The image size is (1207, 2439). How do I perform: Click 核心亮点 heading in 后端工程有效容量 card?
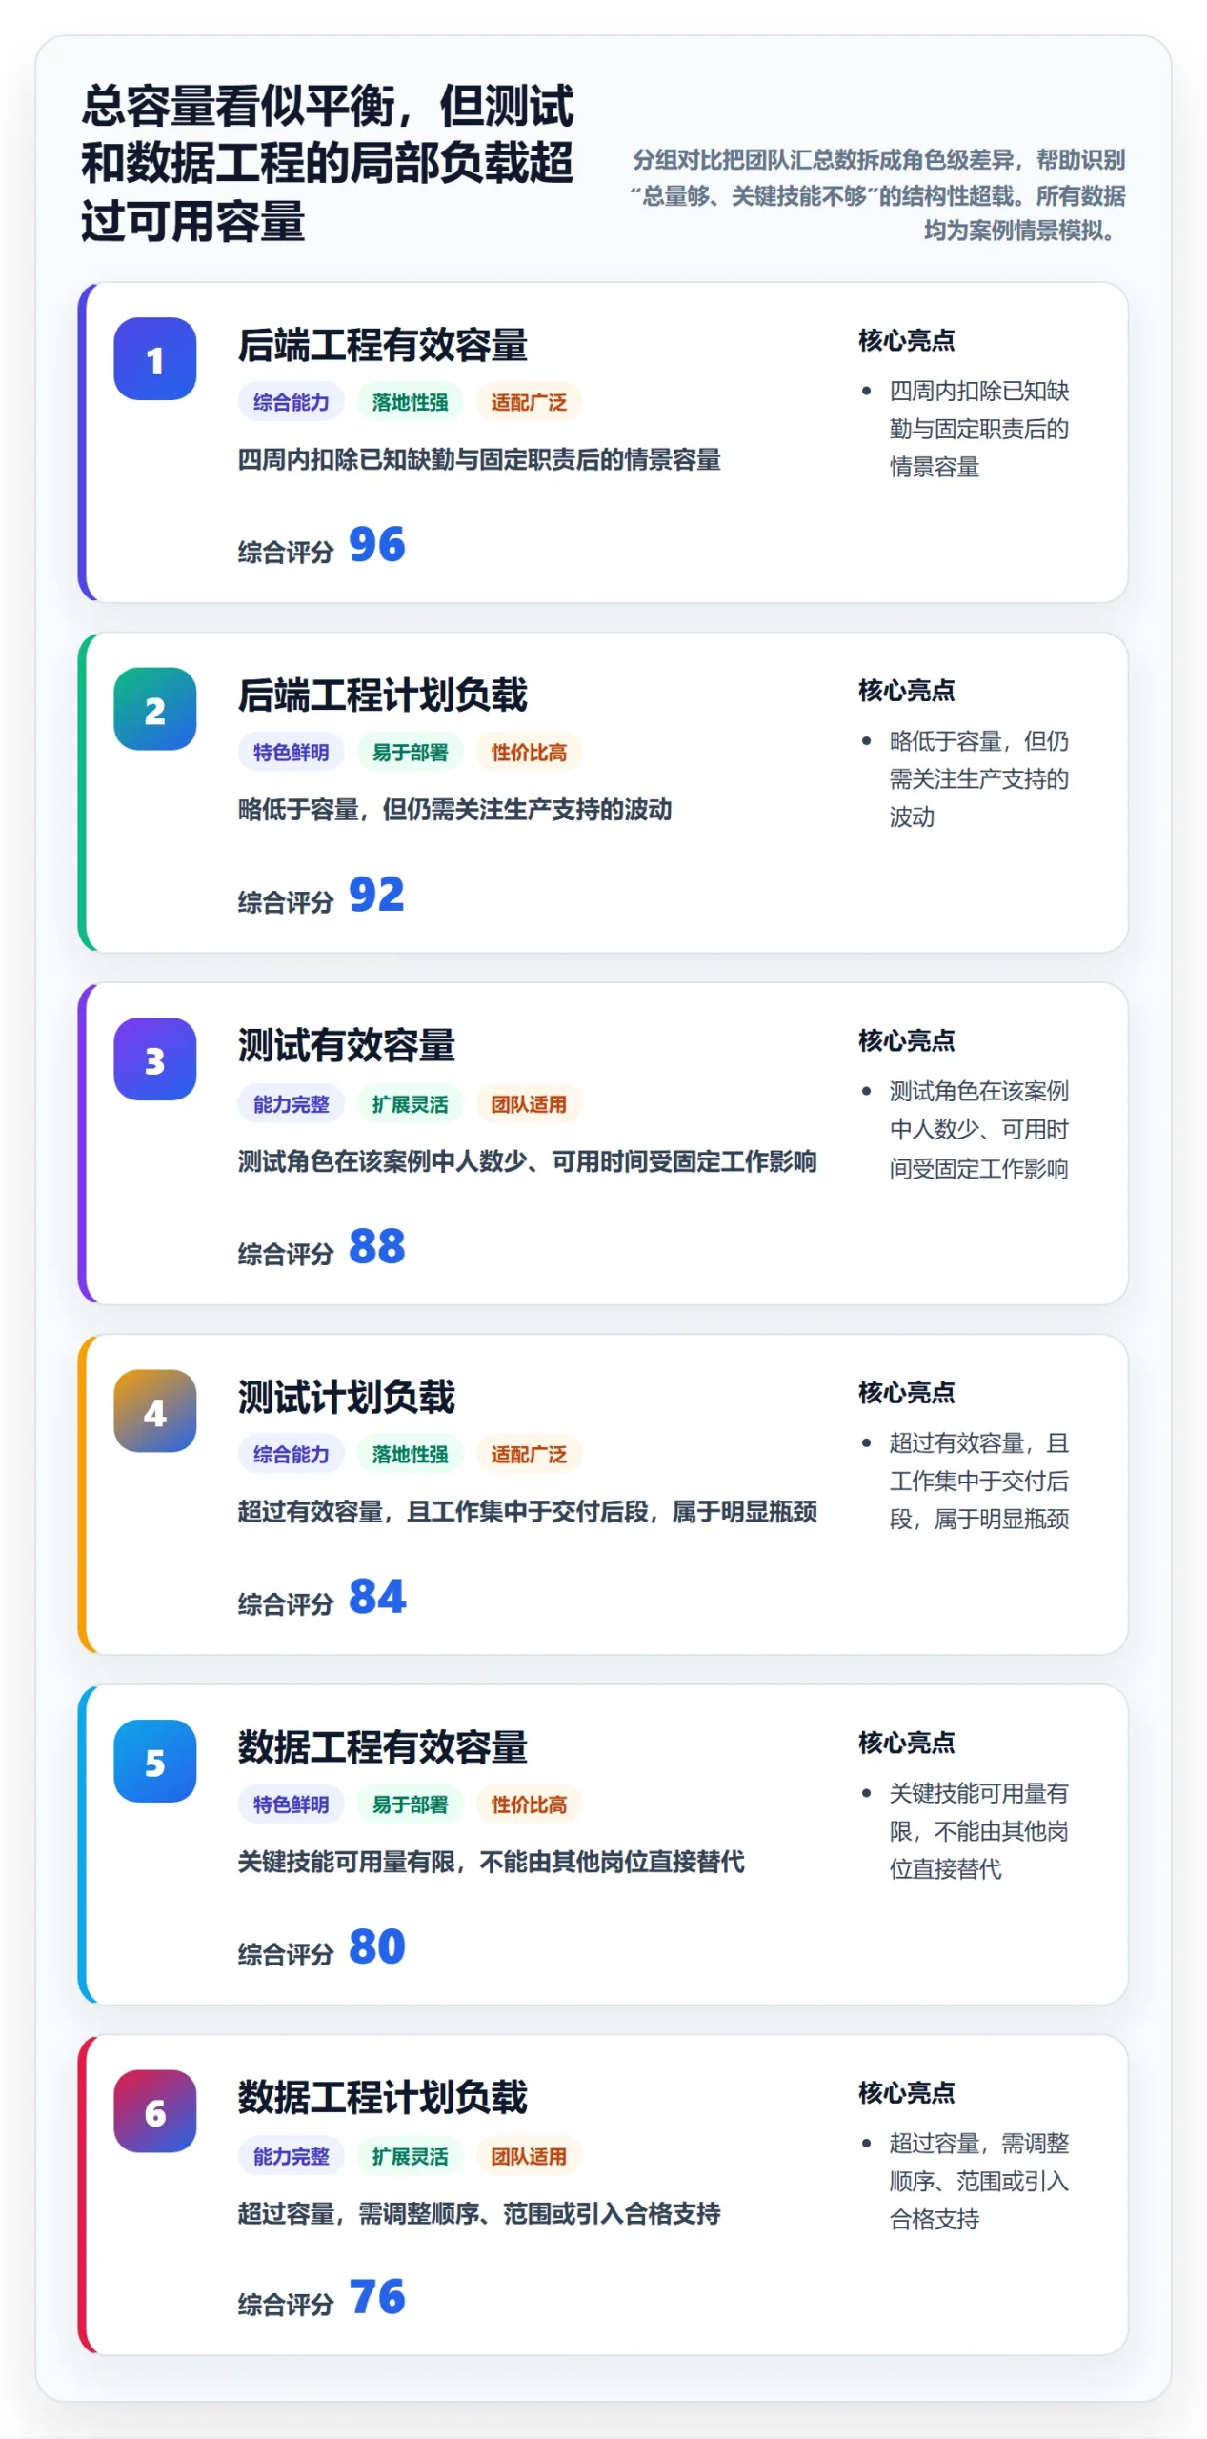(x=906, y=340)
